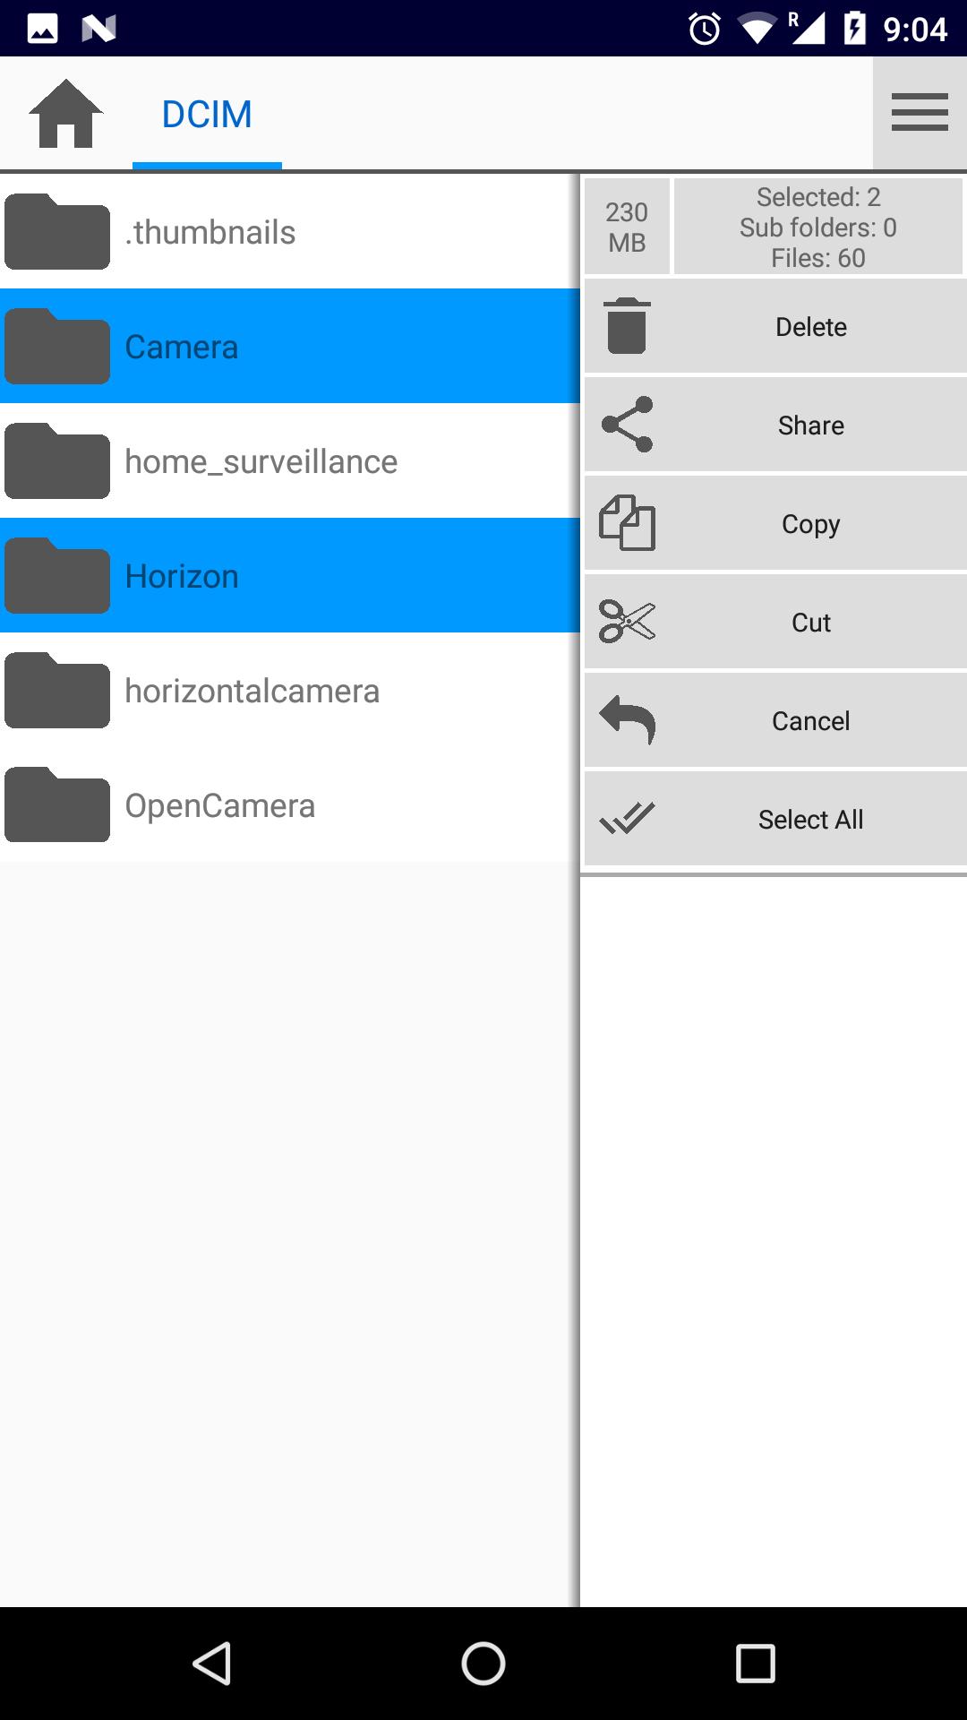Deselect the Camera folder

[x=288, y=347]
